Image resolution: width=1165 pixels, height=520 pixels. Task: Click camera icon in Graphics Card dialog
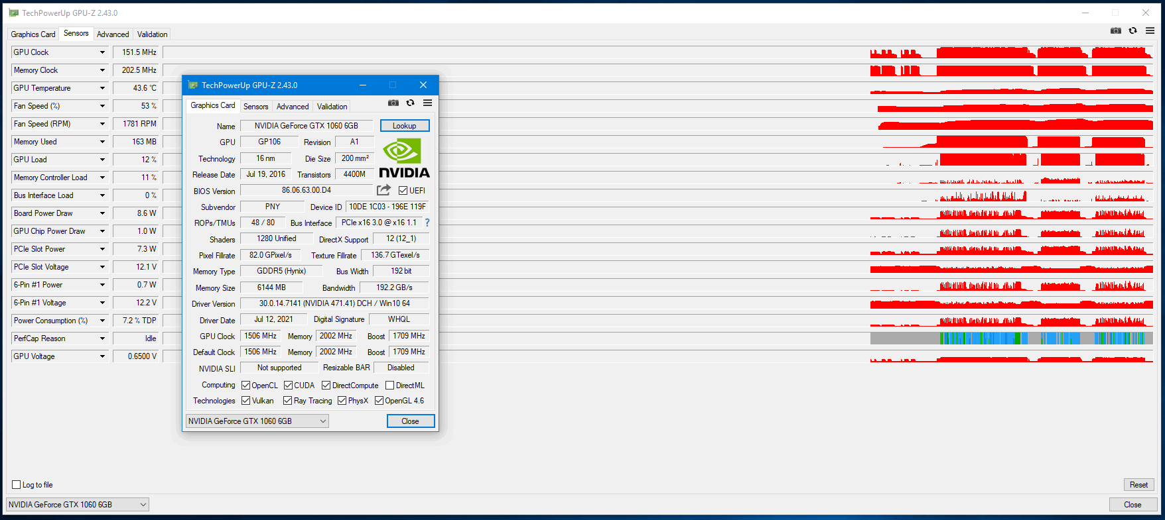[393, 103]
